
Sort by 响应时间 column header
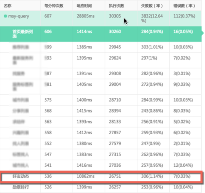pos(84,6)
